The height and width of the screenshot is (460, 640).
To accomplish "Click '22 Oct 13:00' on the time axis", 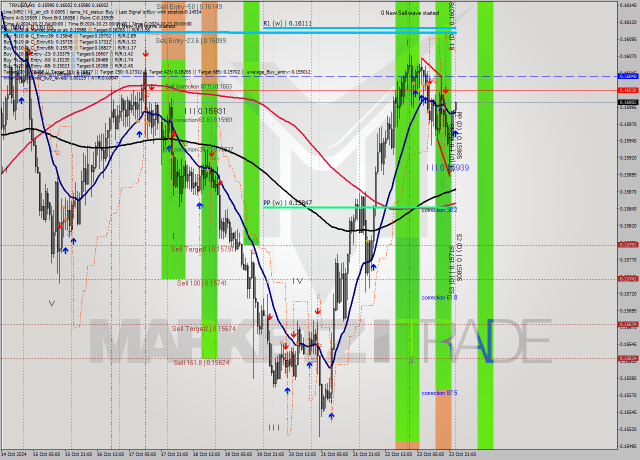I will [398, 454].
